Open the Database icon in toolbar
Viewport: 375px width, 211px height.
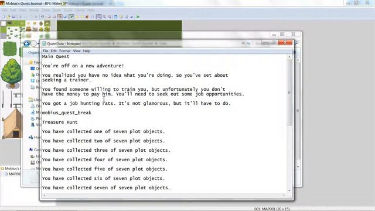tap(115, 17)
